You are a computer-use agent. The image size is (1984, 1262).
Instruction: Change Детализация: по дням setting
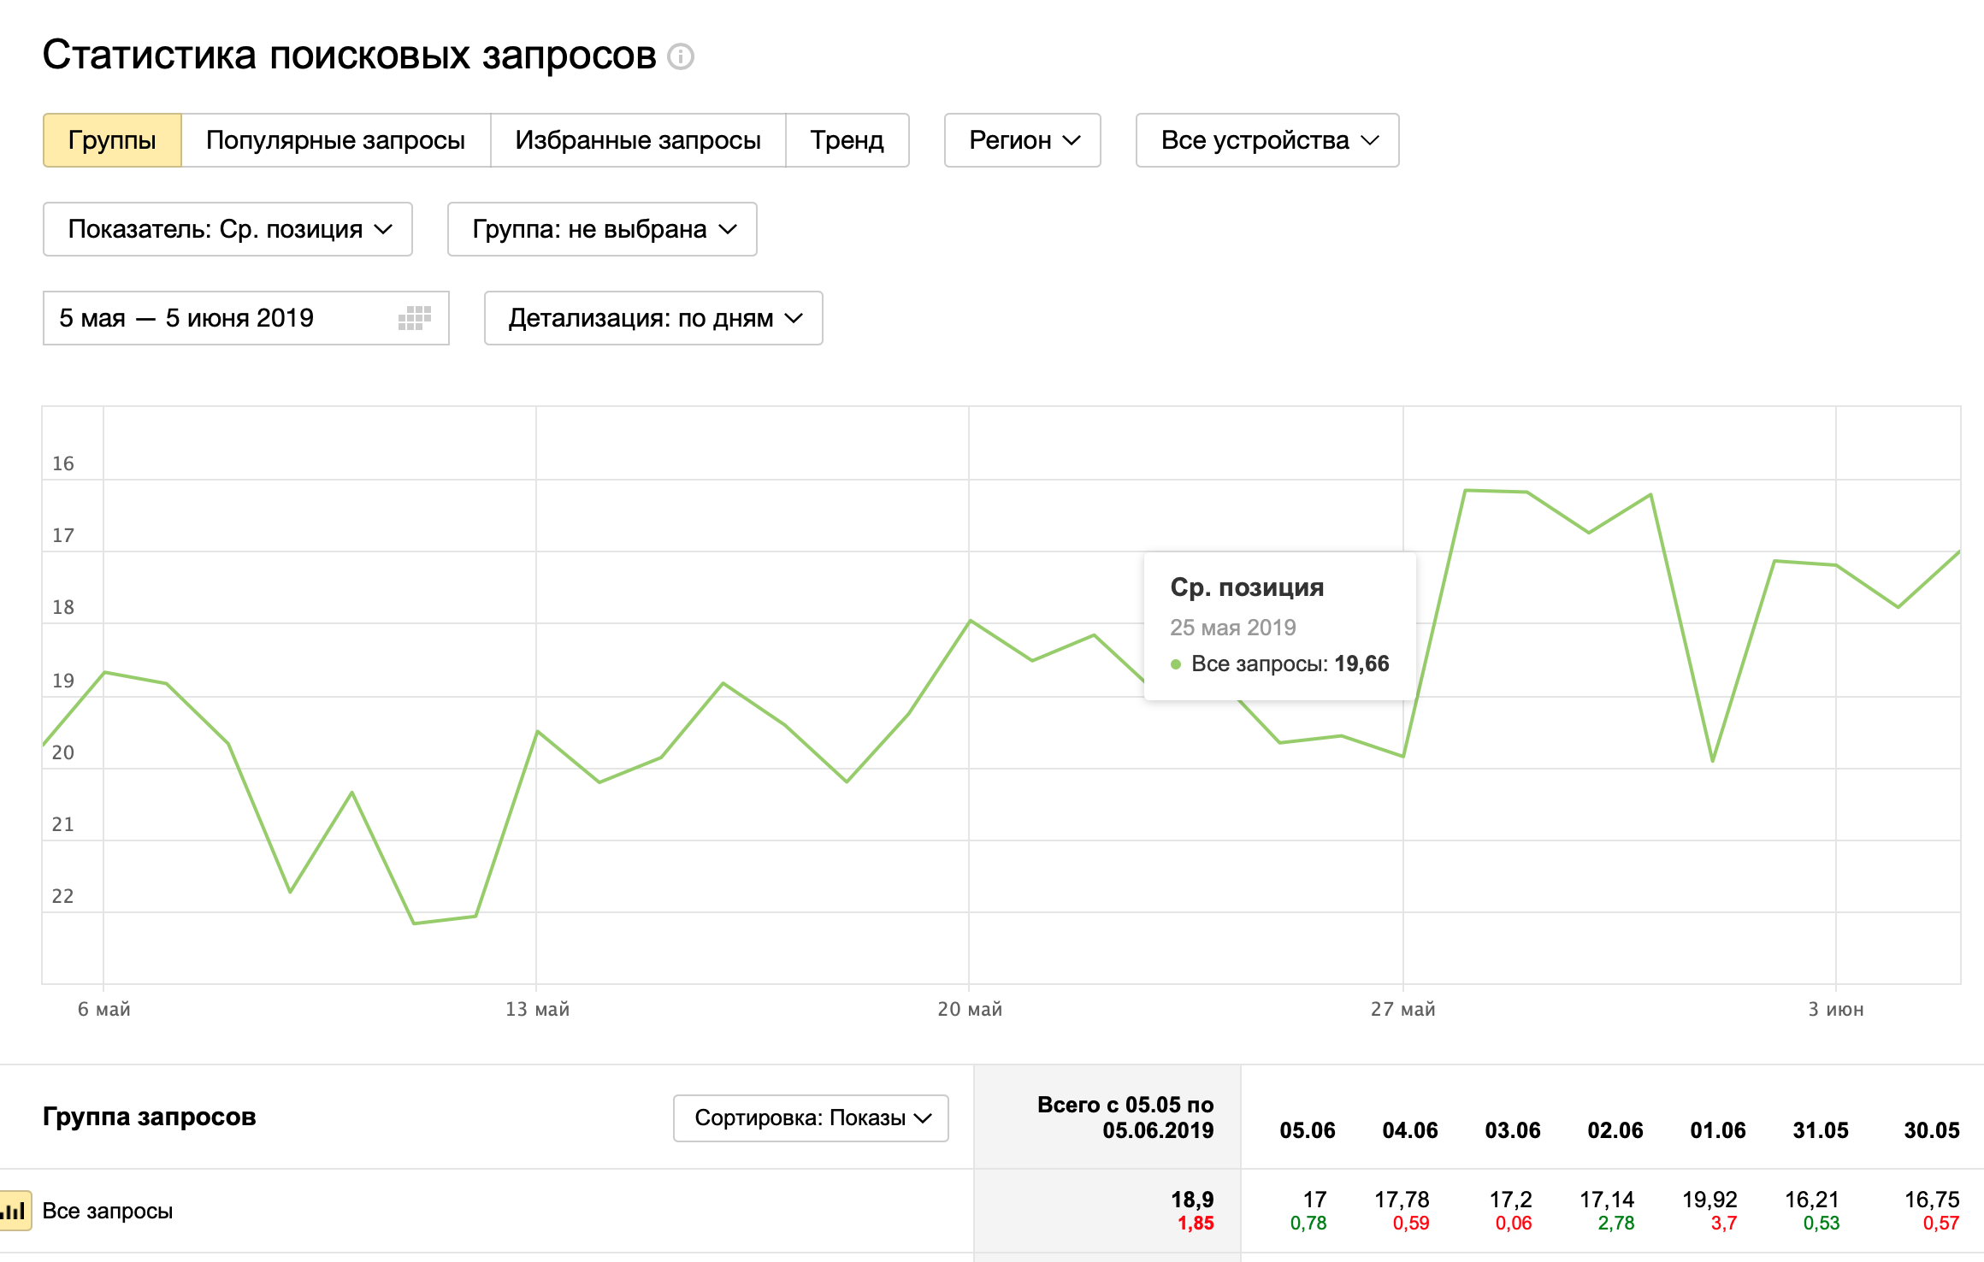[653, 318]
